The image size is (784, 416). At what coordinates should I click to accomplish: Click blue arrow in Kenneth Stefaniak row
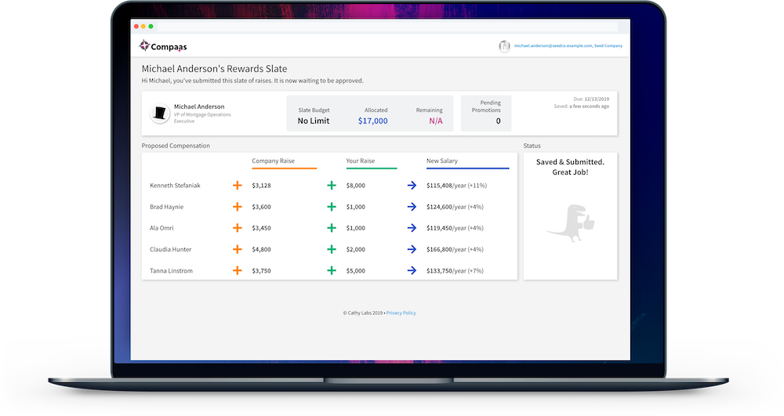pyautogui.click(x=412, y=185)
